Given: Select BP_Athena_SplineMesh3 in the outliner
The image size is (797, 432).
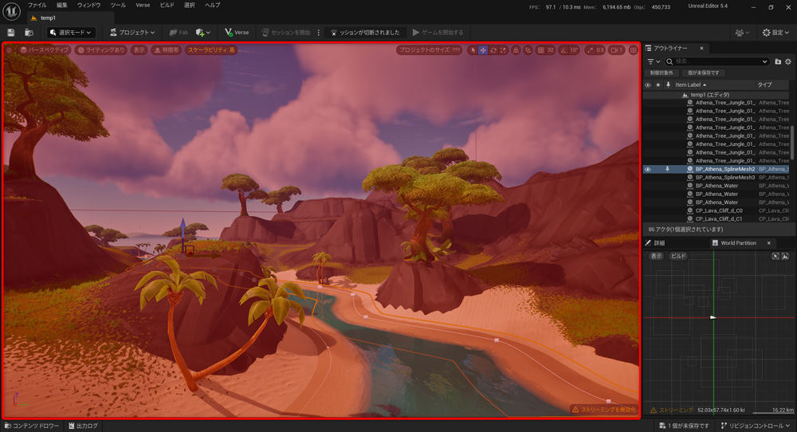Looking at the screenshot, I should pos(724,178).
